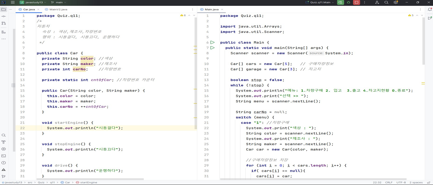Viewport: 433px width, 185px height.
Task: Open the Problems tool window
Action: point(4,163)
